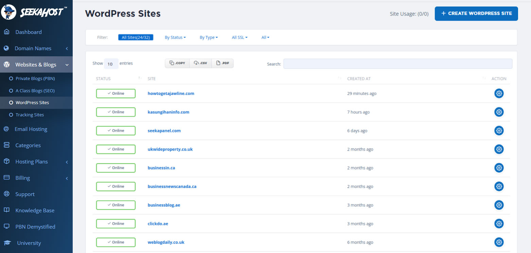Open the seekapanel.com site link
The width and height of the screenshot is (531, 253).
pos(164,131)
